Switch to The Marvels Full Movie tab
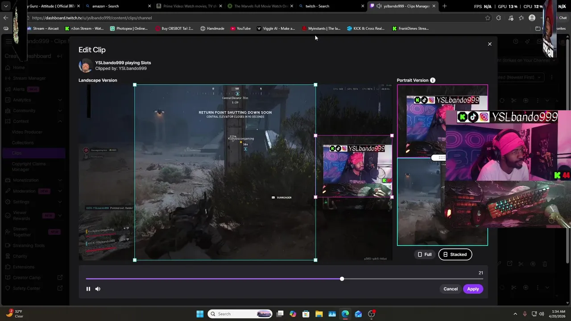571x321 pixels. (260, 6)
